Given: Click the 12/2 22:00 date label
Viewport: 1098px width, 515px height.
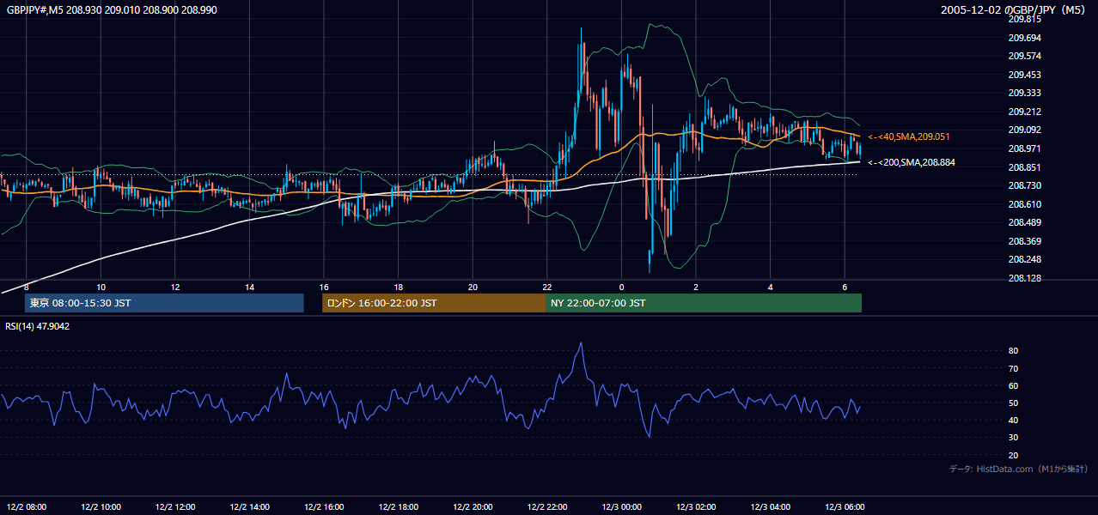Looking at the screenshot, I should pyautogui.click(x=547, y=506).
